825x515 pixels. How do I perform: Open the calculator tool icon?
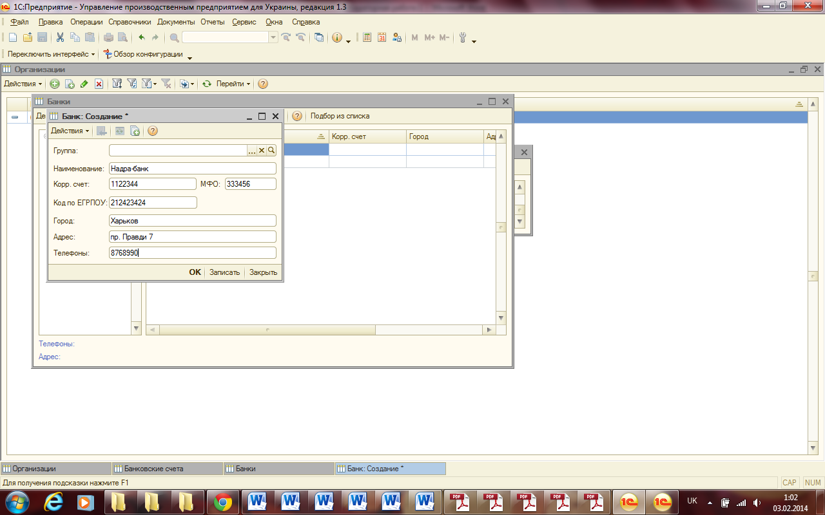[x=367, y=37]
